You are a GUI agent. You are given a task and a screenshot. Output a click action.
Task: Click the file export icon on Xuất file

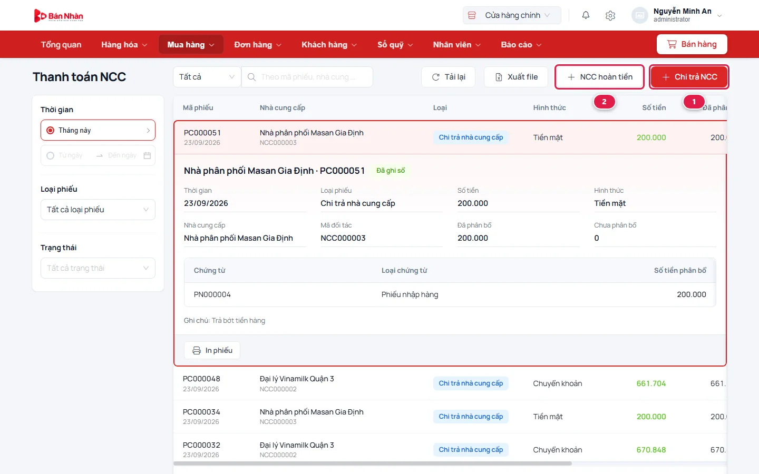(499, 77)
